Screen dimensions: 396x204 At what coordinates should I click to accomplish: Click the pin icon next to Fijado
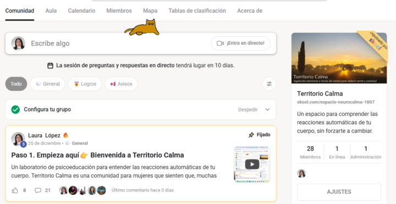251,135
